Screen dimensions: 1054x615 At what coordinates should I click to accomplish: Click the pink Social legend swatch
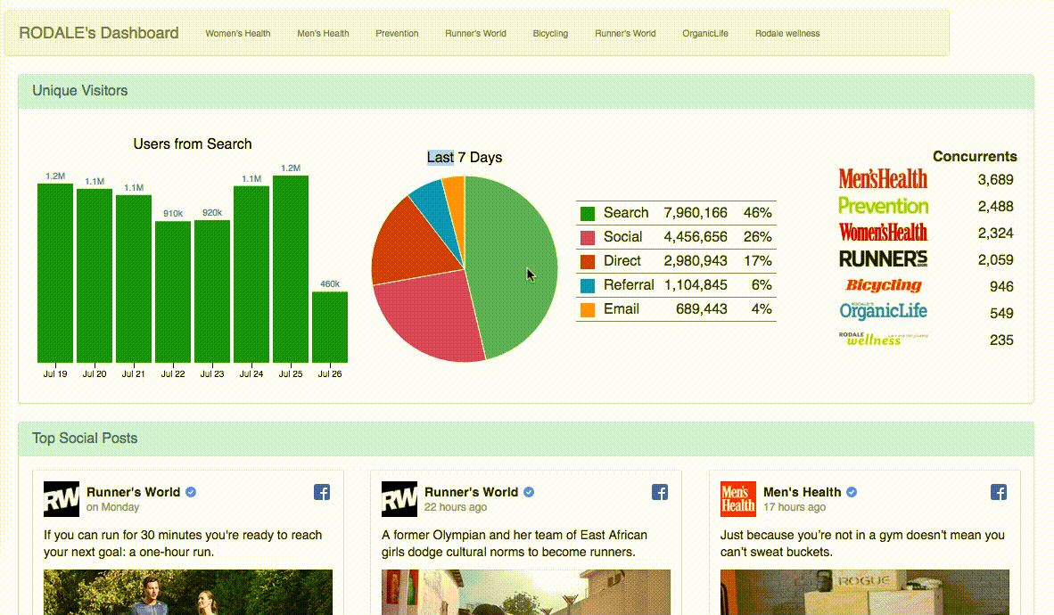pos(588,237)
